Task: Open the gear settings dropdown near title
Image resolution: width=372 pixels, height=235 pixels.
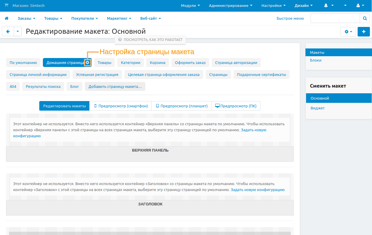Action: [x=348, y=32]
